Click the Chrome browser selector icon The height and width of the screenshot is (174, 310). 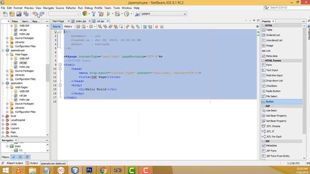point(85,14)
